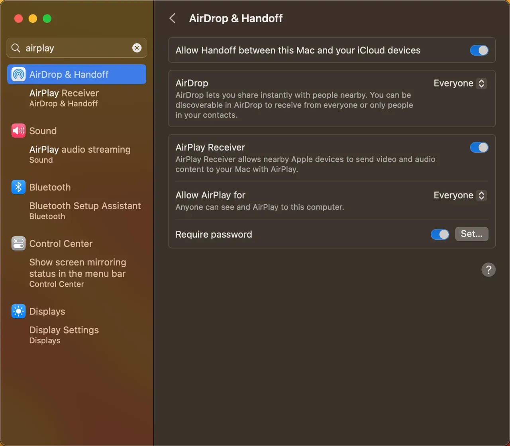The height and width of the screenshot is (446, 510).
Task: Click the magnifying glass search icon
Action: click(x=16, y=48)
